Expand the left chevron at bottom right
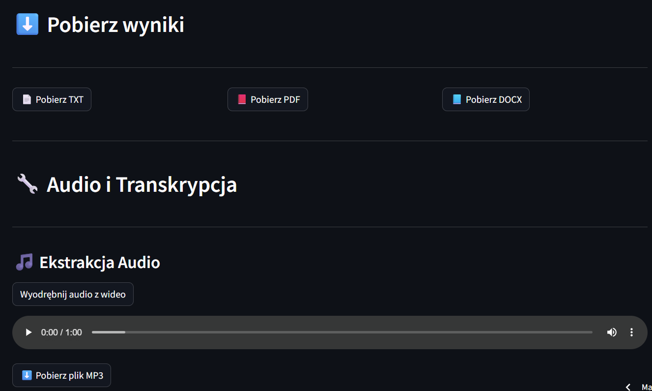This screenshot has height=391, width=652. coord(628,387)
